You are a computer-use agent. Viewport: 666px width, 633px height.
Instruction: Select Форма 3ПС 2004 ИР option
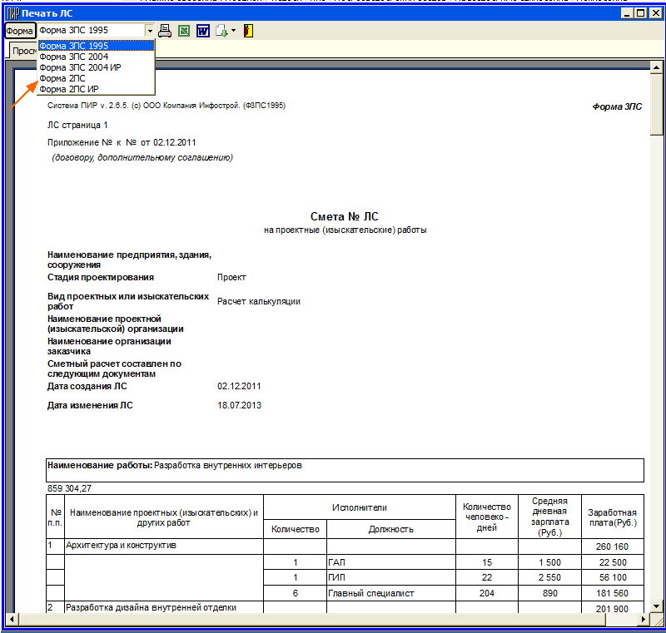pos(80,67)
